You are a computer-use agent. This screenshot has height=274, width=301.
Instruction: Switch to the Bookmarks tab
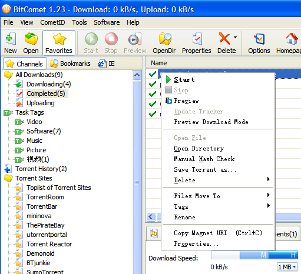click(70, 64)
